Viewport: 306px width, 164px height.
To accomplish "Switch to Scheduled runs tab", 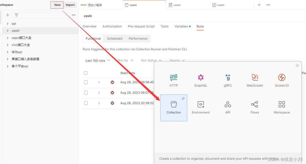I will 115,39.
